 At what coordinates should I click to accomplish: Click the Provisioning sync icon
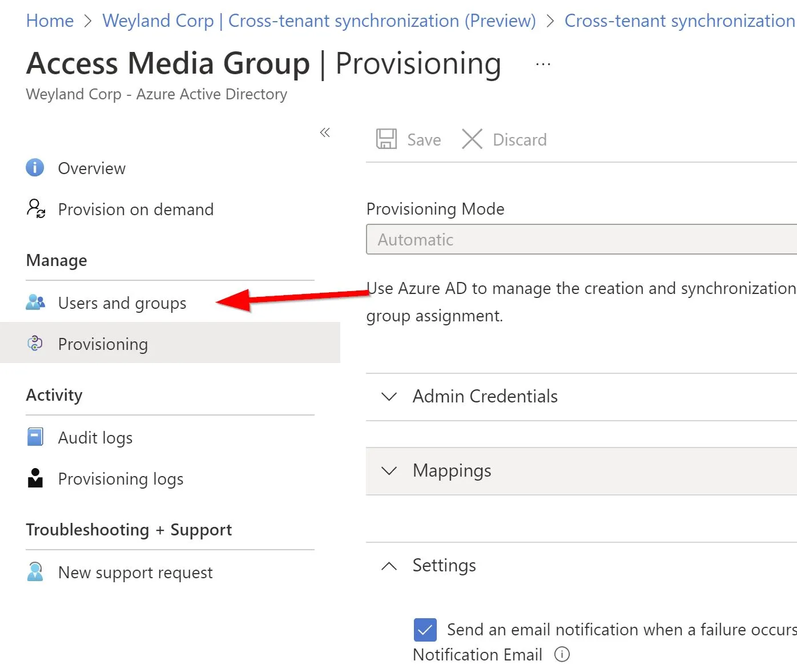point(35,344)
